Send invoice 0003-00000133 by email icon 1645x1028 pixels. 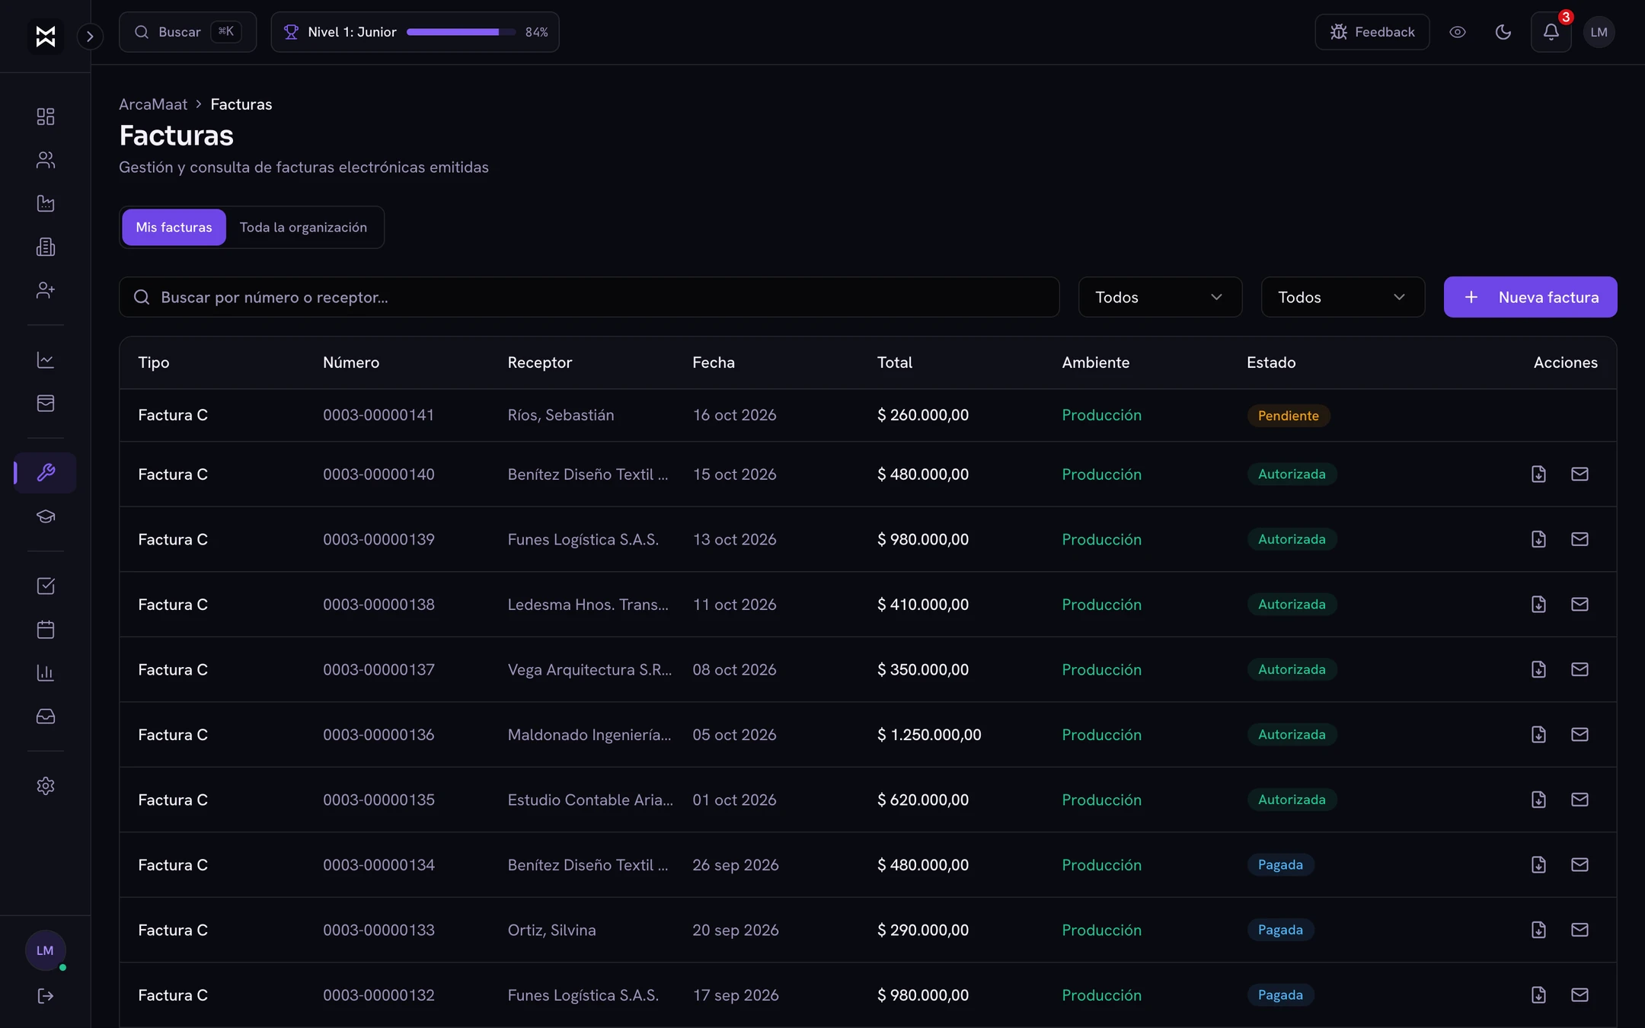click(x=1580, y=930)
